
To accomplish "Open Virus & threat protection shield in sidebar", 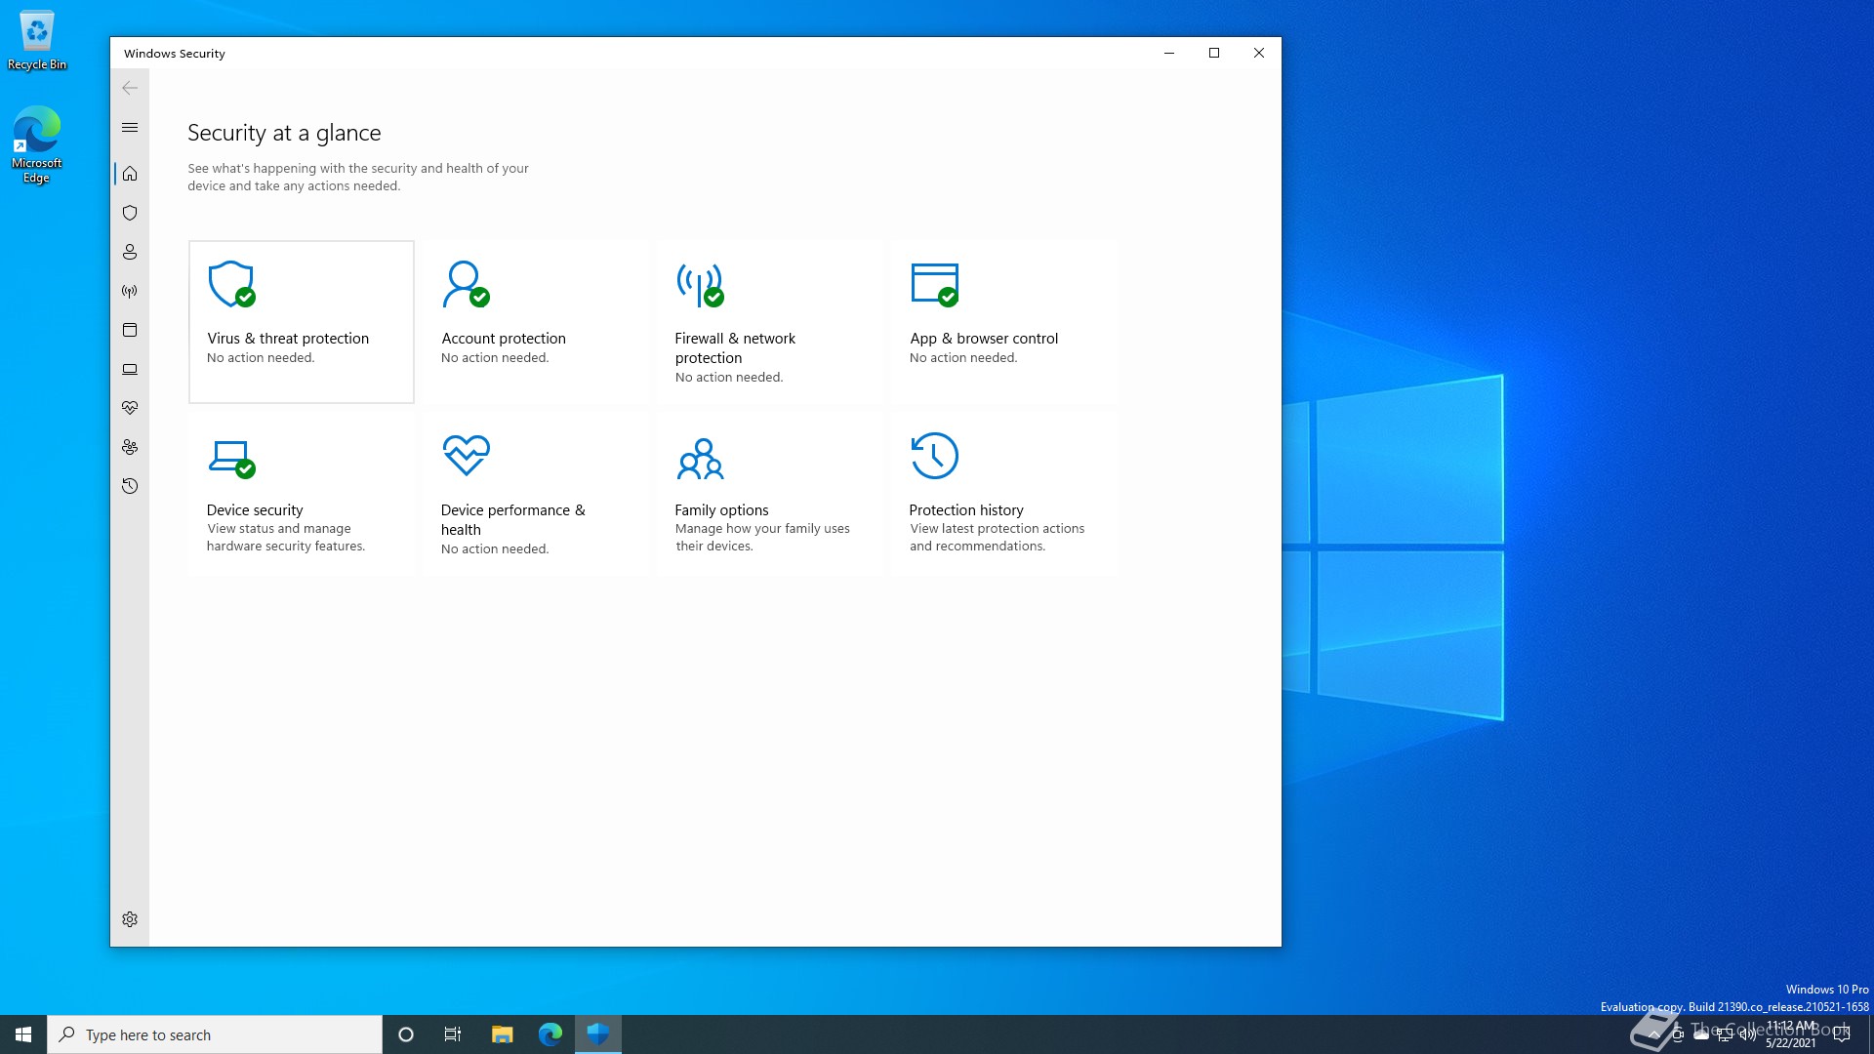I will [x=130, y=213].
